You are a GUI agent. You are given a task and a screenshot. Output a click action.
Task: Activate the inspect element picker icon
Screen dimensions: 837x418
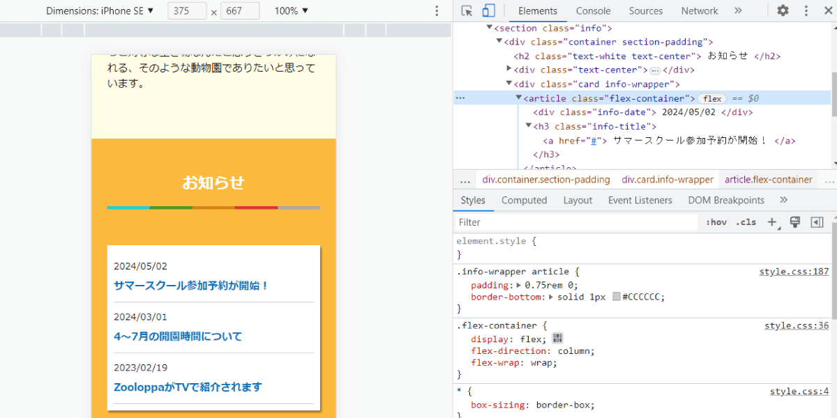(467, 10)
